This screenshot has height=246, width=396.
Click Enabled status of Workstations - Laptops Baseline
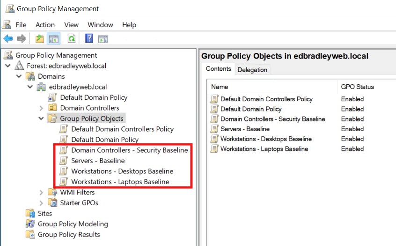[x=352, y=149]
